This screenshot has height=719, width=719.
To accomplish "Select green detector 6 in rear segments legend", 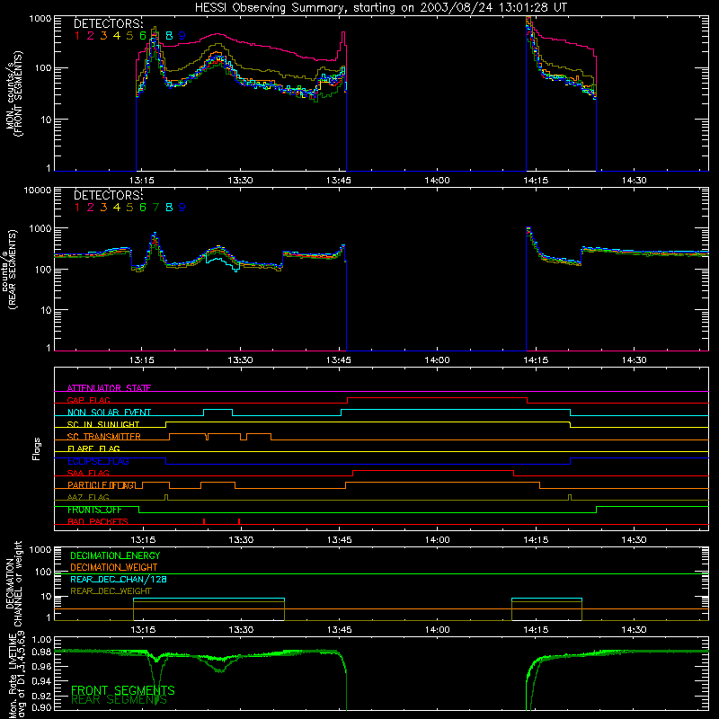I will click(x=143, y=208).
